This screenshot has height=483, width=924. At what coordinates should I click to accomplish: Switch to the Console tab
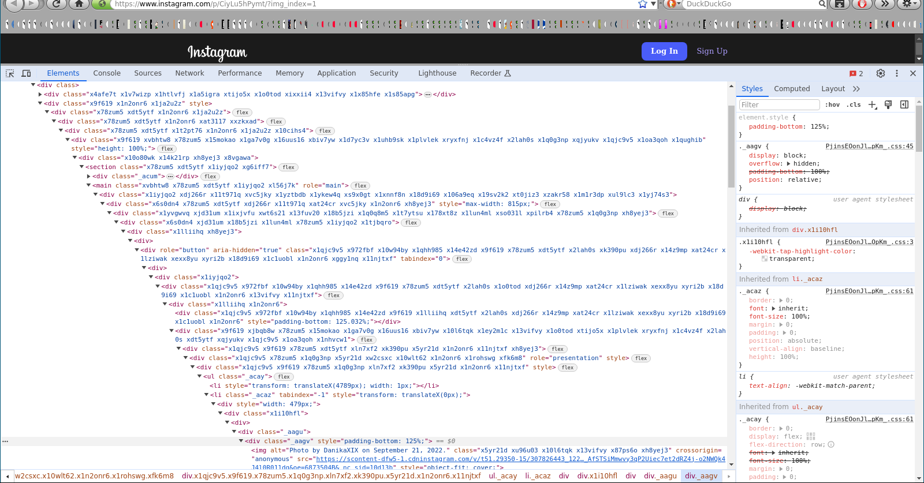[107, 73]
